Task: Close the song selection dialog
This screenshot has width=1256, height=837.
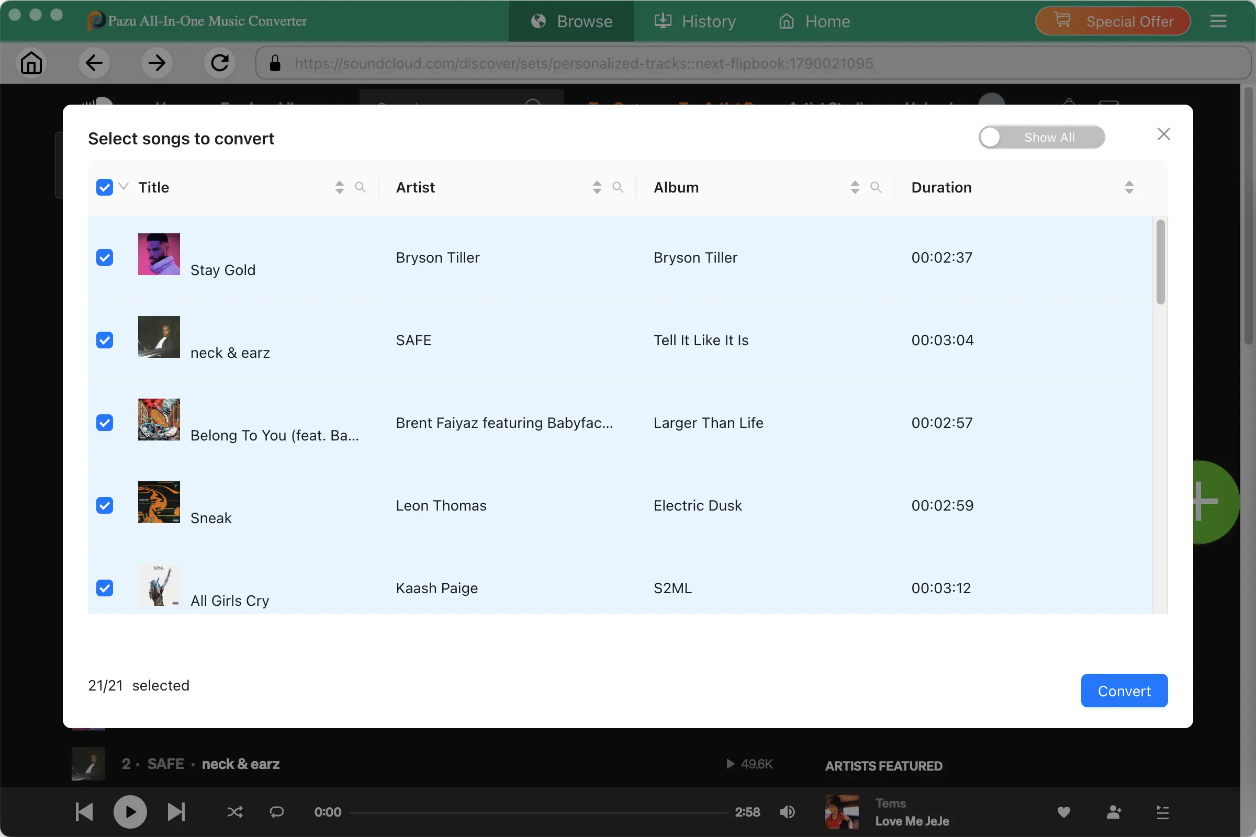Action: tap(1163, 134)
